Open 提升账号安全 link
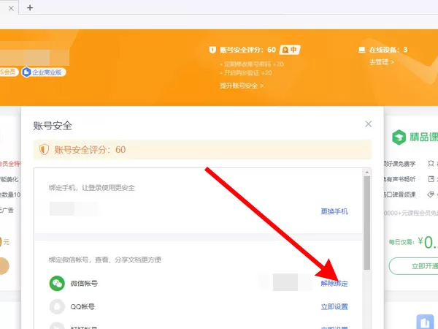This screenshot has height=329, width=438. (242, 86)
